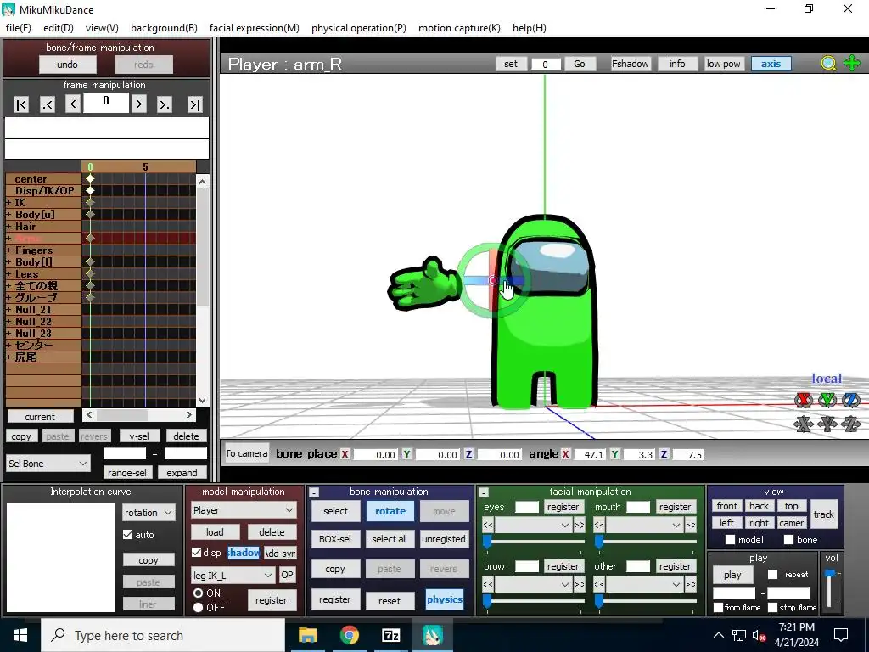Click MikuMikuDance taskbar icon

(x=432, y=635)
